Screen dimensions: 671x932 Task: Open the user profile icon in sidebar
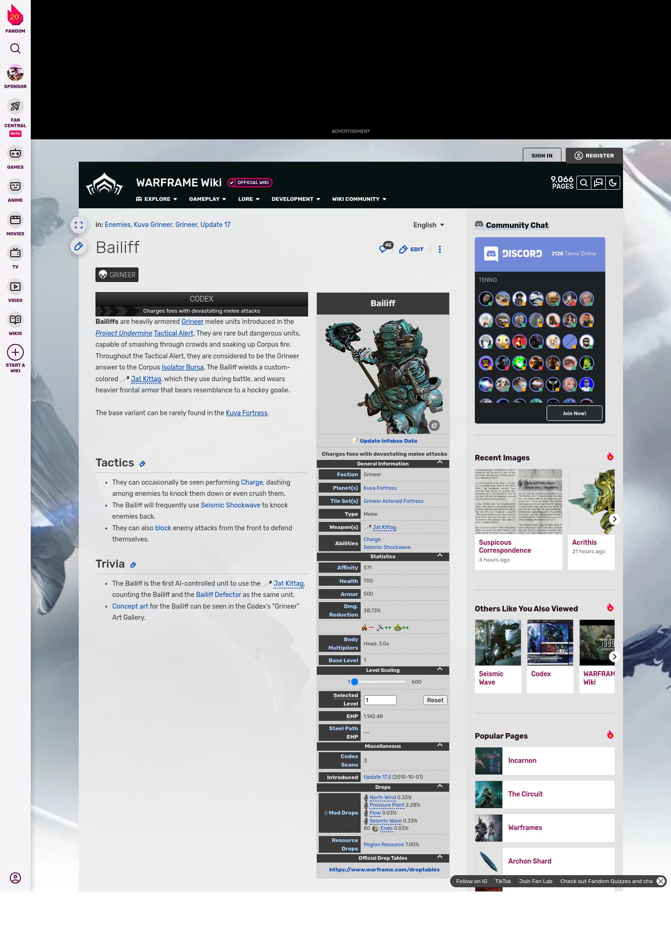(15, 878)
